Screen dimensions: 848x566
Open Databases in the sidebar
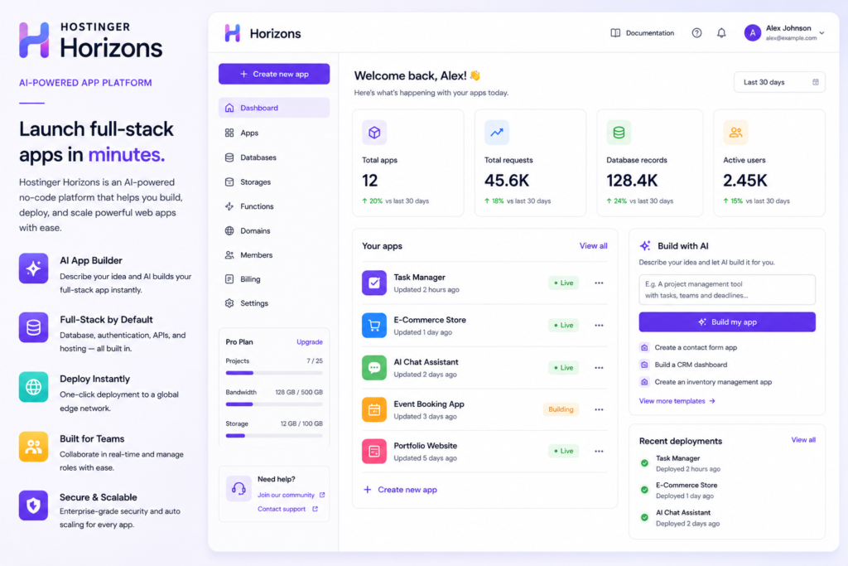[x=274, y=157]
